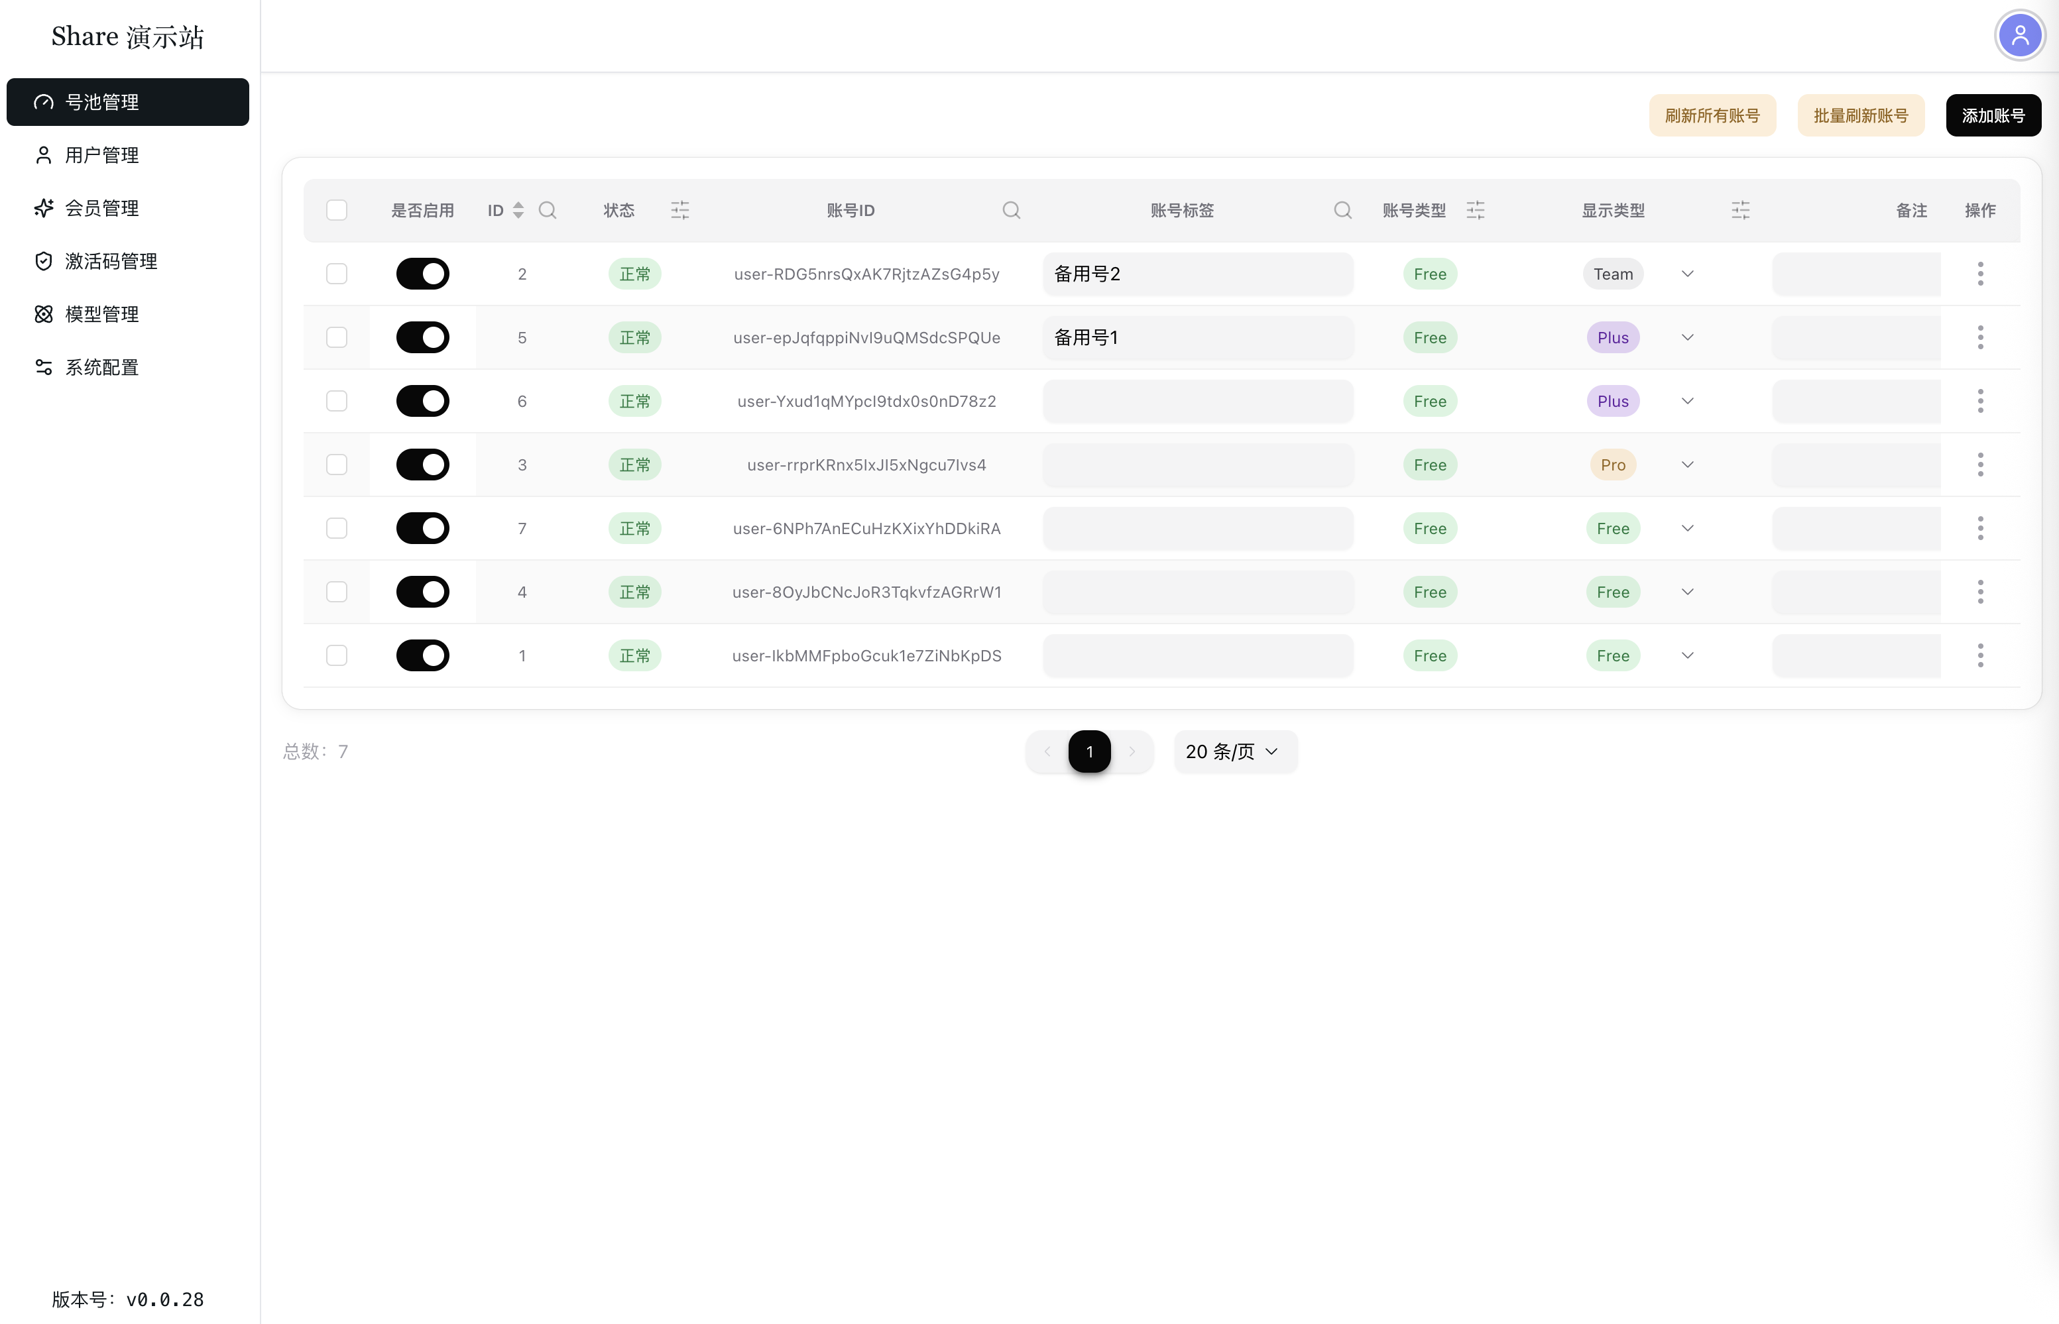Click the empty label field for ID 1

coord(1197,655)
